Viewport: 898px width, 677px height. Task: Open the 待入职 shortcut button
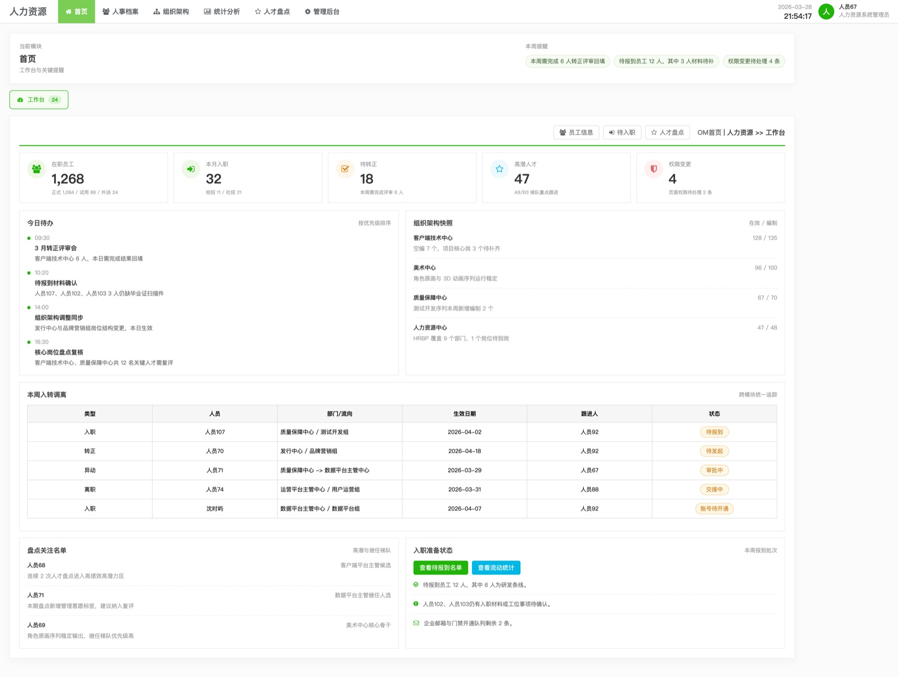tap(622, 132)
